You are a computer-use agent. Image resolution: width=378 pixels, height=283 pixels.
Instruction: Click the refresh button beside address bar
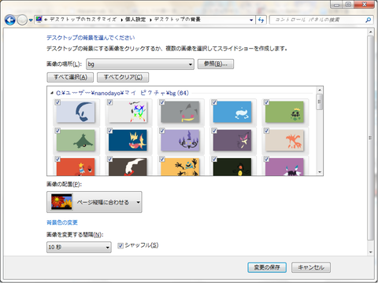(x=261, y=20)
